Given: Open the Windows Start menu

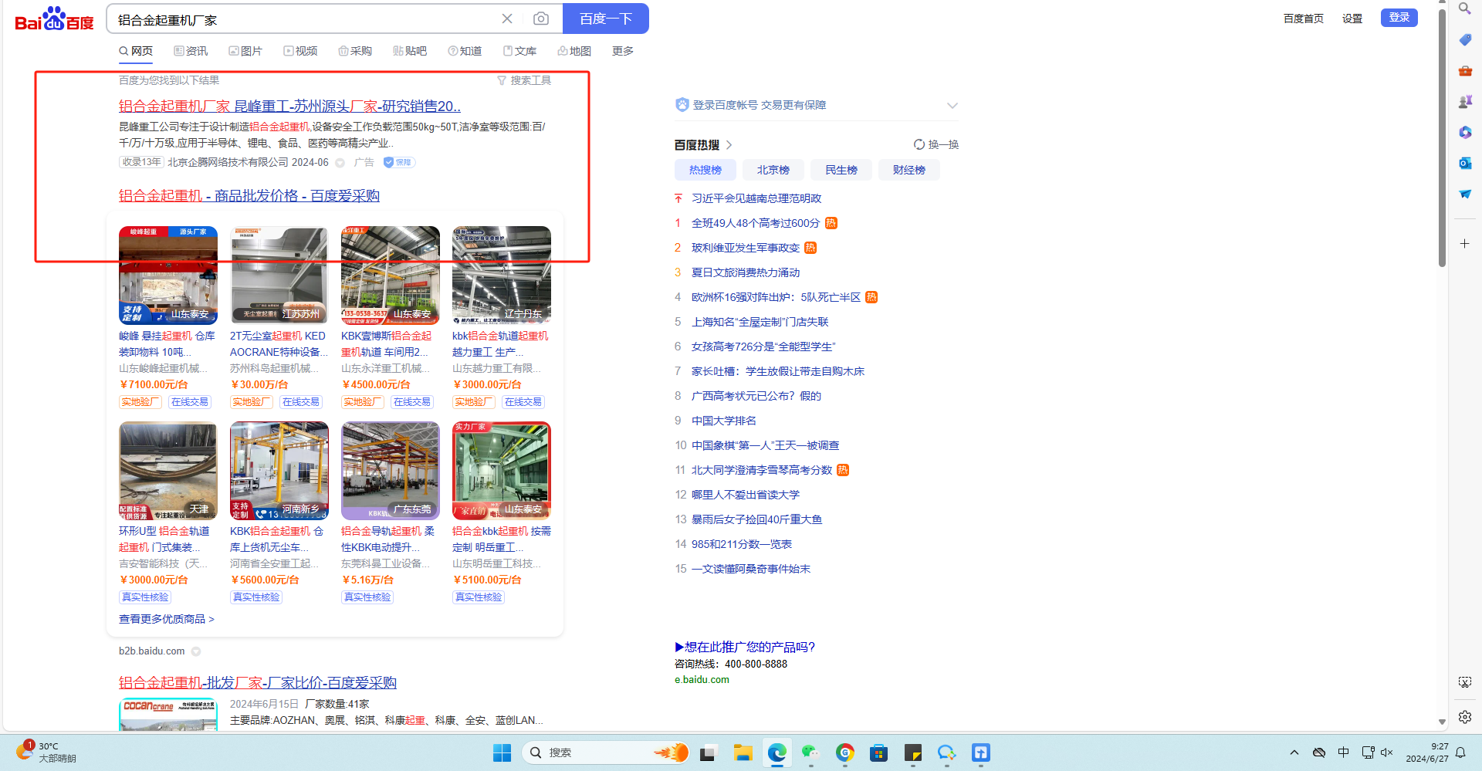Looking at the screenshot, I should [502, 752].
